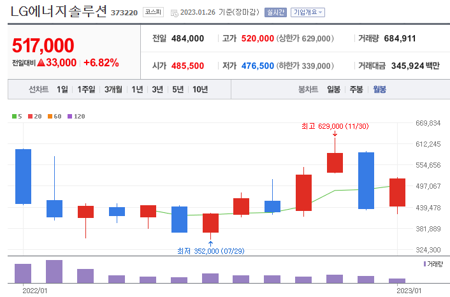Click the 전일 value 484,000

pos(187,38)
